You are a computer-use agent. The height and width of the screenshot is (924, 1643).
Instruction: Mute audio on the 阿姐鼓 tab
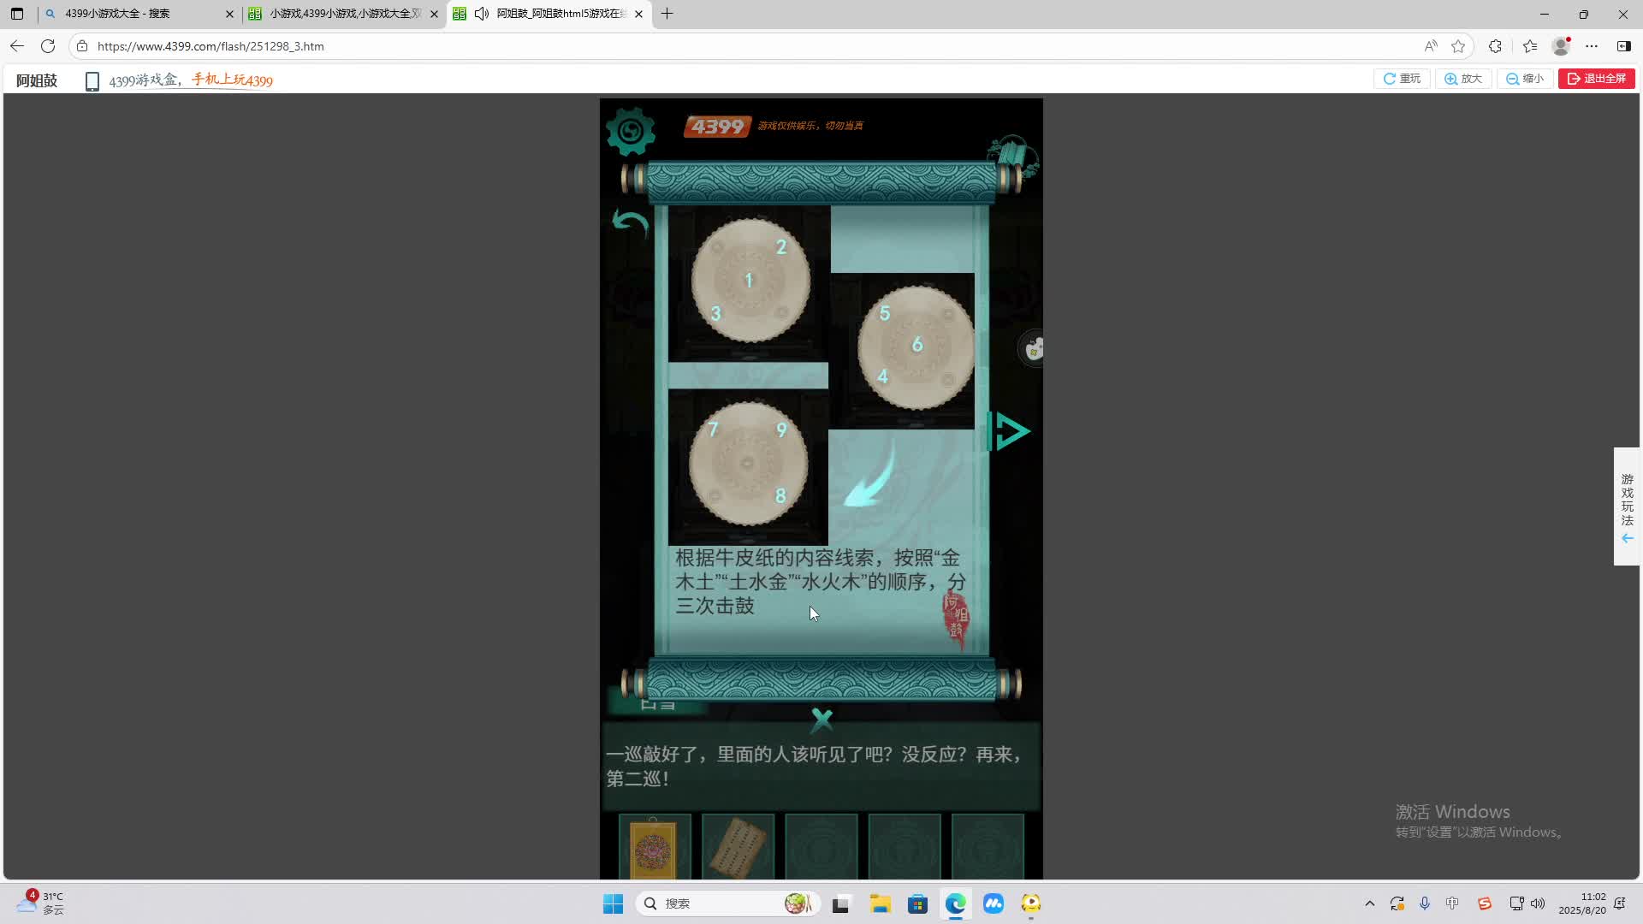(482, 14)
